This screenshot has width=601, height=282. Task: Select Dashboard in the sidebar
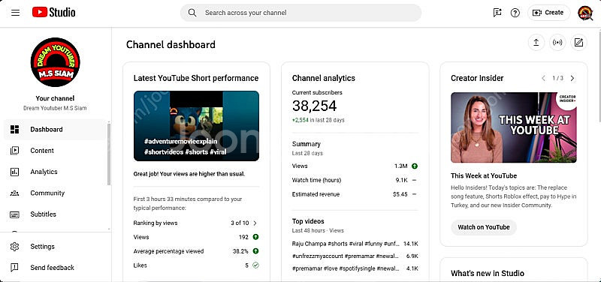[x=55, y=129]
